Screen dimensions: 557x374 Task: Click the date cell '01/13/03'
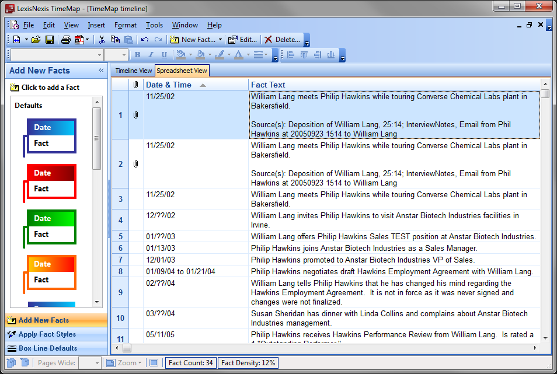tap(196, 248)
